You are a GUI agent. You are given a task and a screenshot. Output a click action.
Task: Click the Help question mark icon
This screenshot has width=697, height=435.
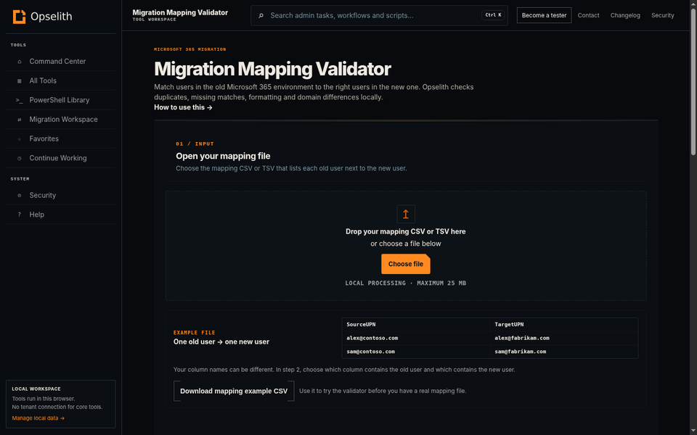click(19, 215)
